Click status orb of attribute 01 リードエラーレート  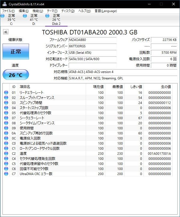pos(6,92)
